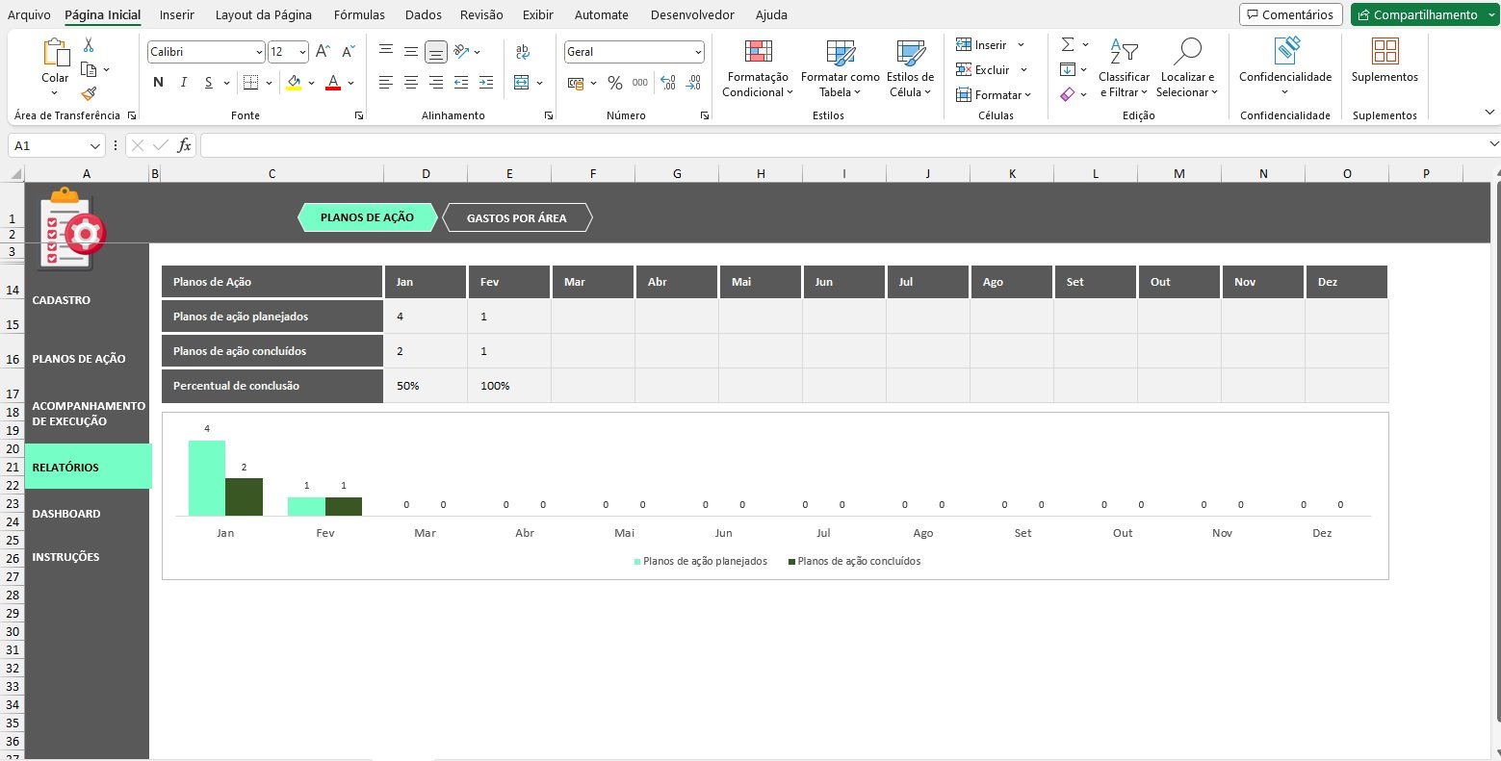
Task: Expand the Geral number format dropdown
Action: 697,52
